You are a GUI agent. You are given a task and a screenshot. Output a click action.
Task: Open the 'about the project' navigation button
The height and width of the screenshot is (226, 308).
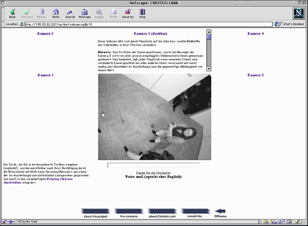[x=96, y=213]
